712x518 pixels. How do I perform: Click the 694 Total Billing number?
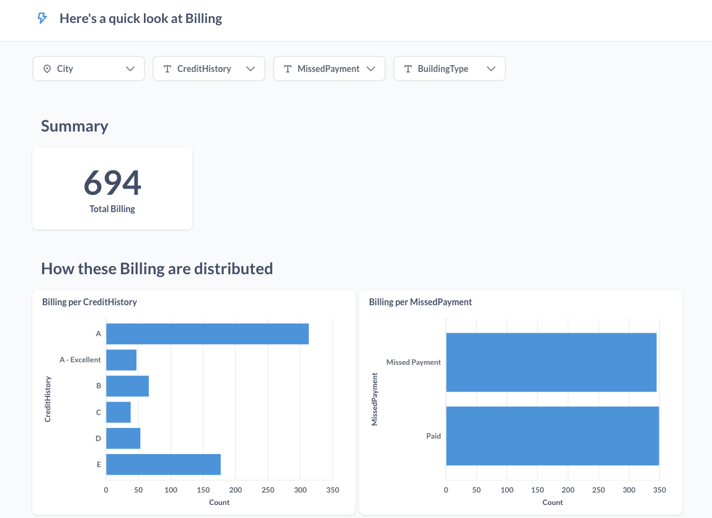click(x=112, y=182)
